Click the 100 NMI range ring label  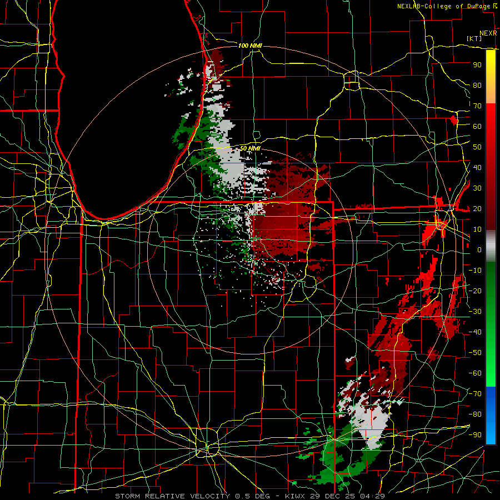(x=250, y=46)
